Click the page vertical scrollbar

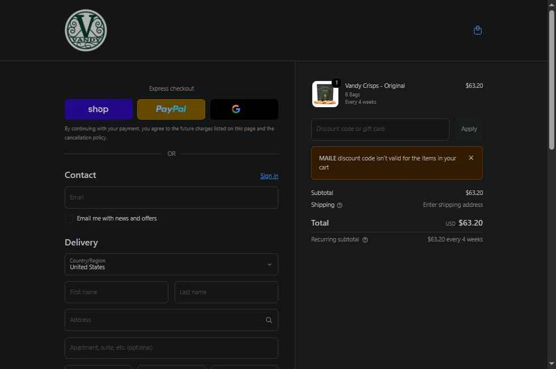pos(551,80)
